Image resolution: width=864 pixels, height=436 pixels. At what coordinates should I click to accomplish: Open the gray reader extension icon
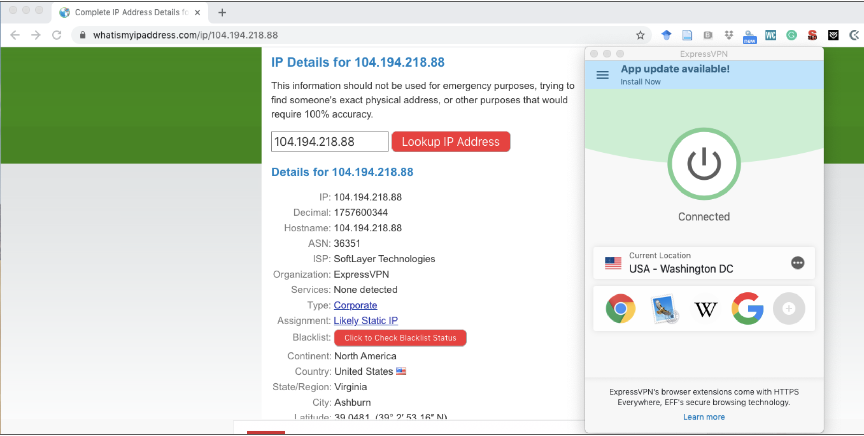708,35
